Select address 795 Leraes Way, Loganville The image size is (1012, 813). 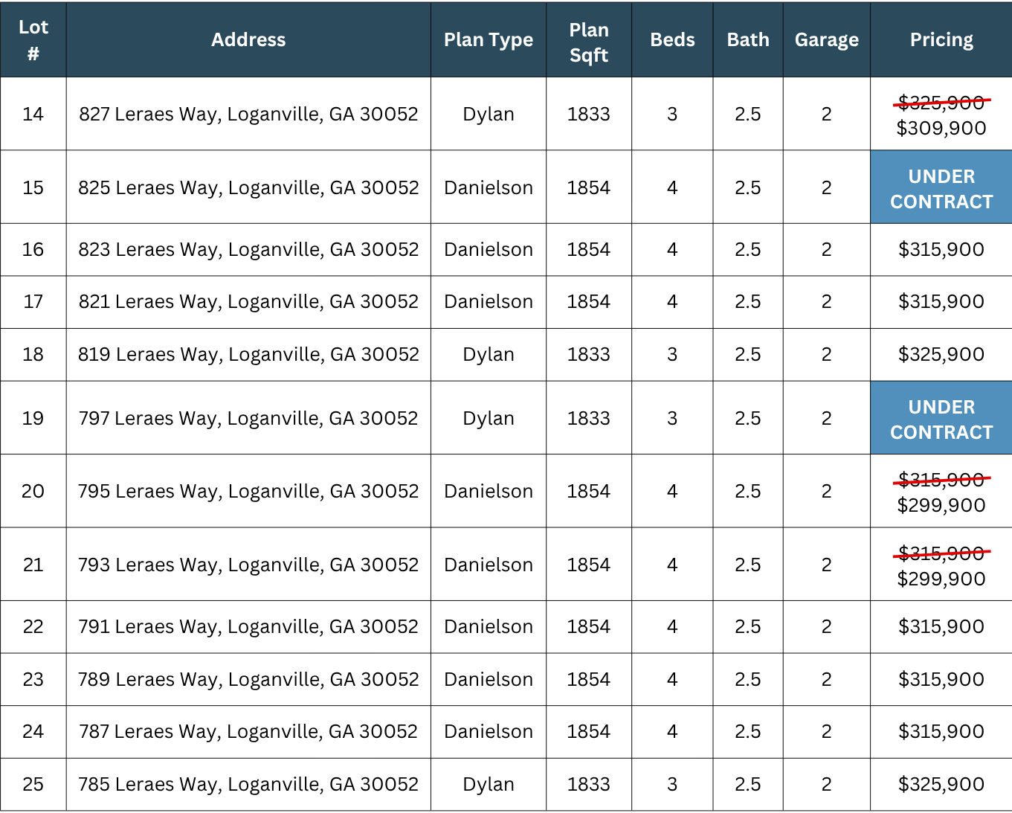(248, 491)
